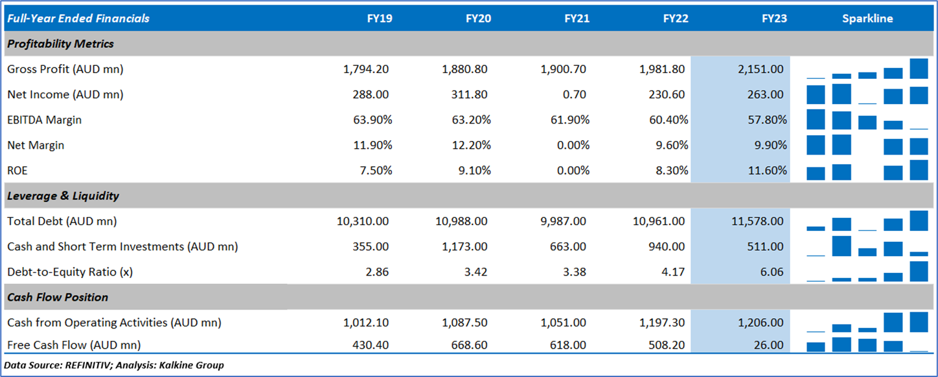Click FY23 Total Debt value 11,578.00
The width and height of the screenshot is (938, 377).
pos(757,221)
